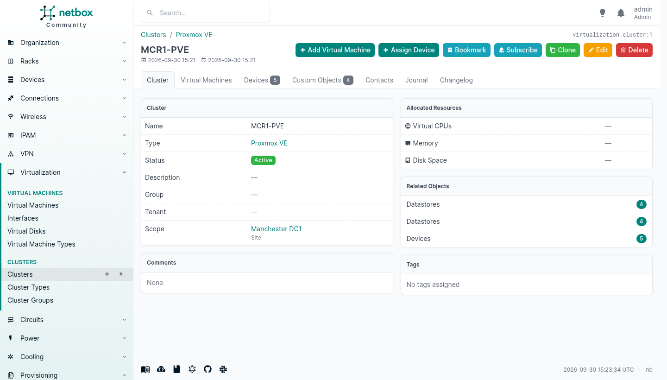Viewport: 667px width, 380px height.
Task: Expand the Wireless menu chevron
Action: tap(124, 117)
